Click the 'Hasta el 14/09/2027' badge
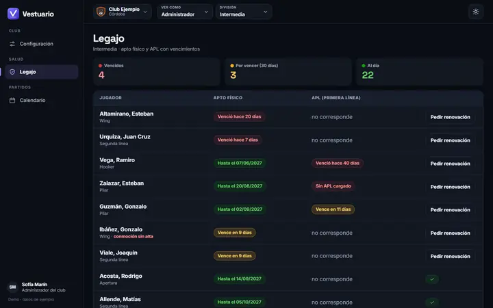The height and width of the screenshot is (308, 493). click(x=239, y=279)
